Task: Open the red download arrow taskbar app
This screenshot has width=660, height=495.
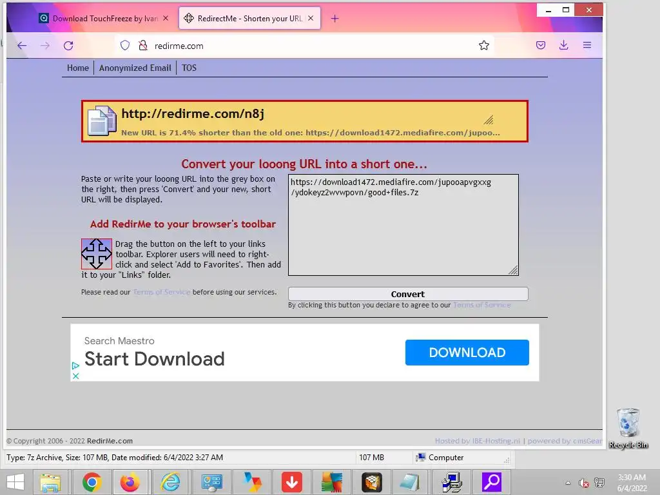Action: (292, 482)
